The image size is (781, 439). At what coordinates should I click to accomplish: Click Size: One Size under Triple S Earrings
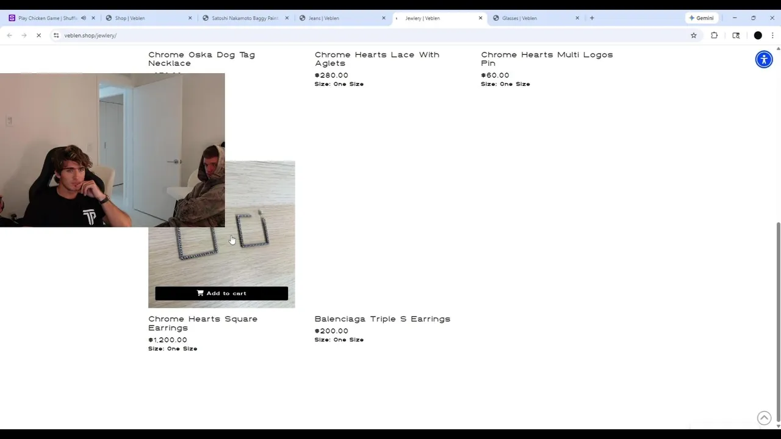[x=339, y=340]
